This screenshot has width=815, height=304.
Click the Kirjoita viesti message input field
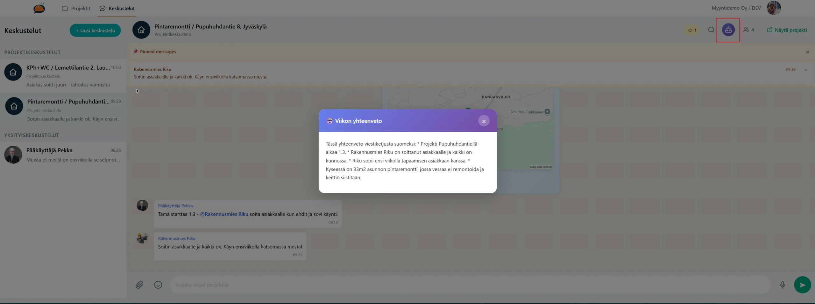click(470, 285)
